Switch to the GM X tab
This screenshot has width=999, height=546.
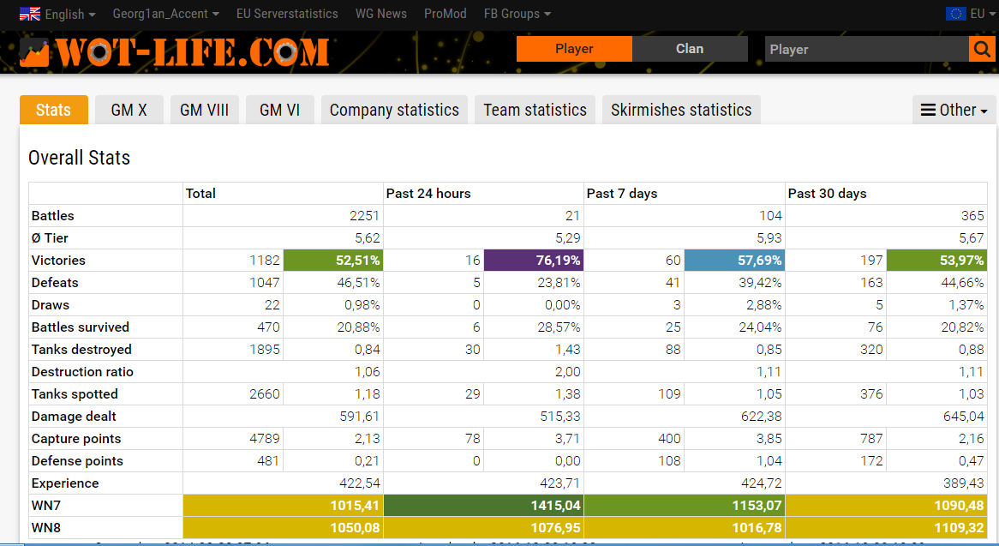click(x=129, y=110)
